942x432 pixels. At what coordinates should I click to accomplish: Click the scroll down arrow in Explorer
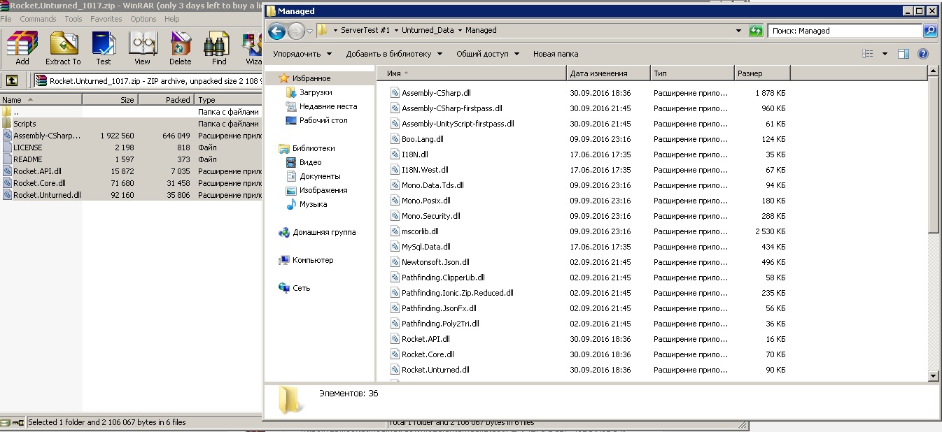[x=933, y=376]
